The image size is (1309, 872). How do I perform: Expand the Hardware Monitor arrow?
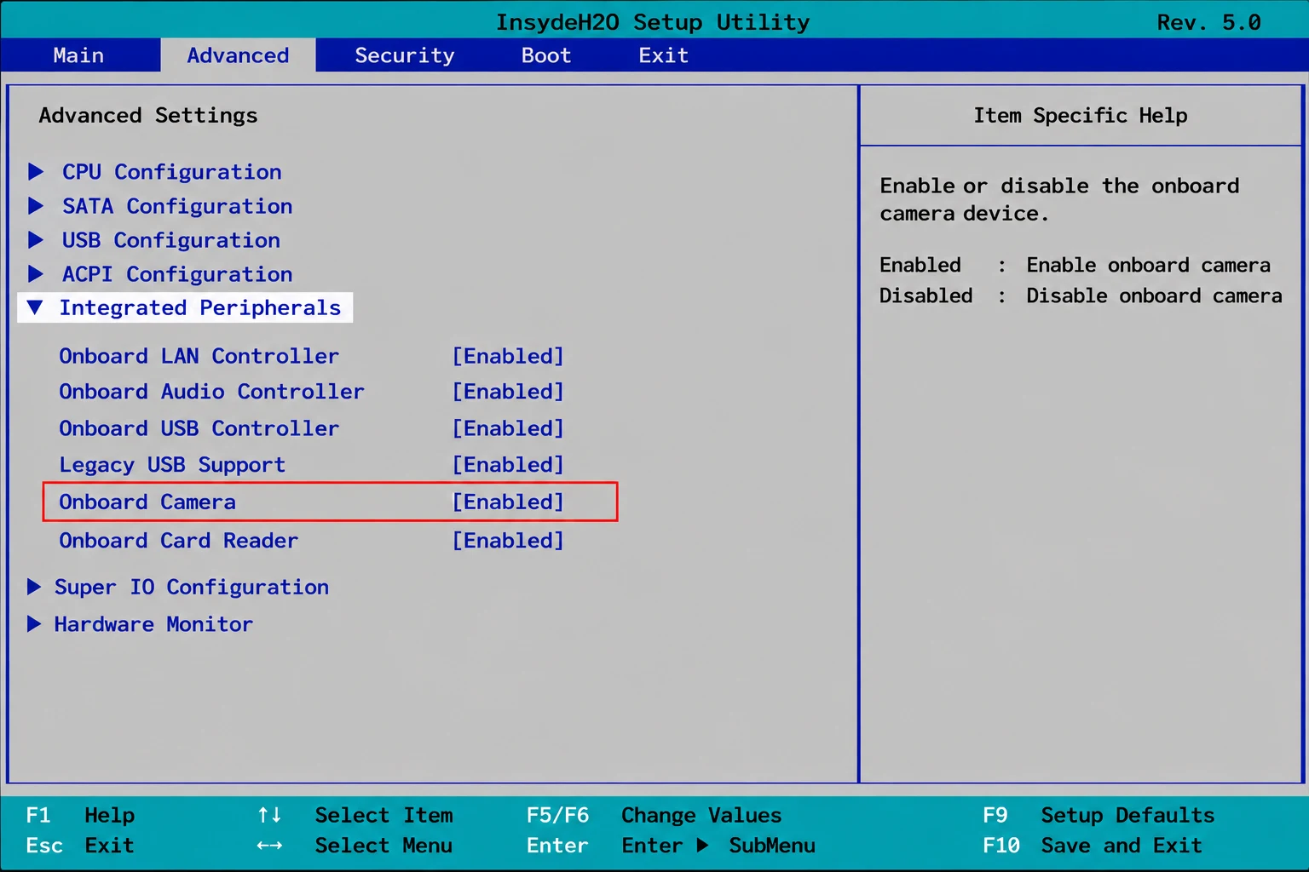pyautogui.click(x=34, y=624)
